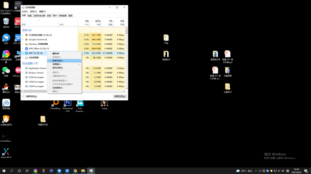Switch to the 应用历史记录 tab
Viewport: 311px width, 174px height.
pos(39,16)
